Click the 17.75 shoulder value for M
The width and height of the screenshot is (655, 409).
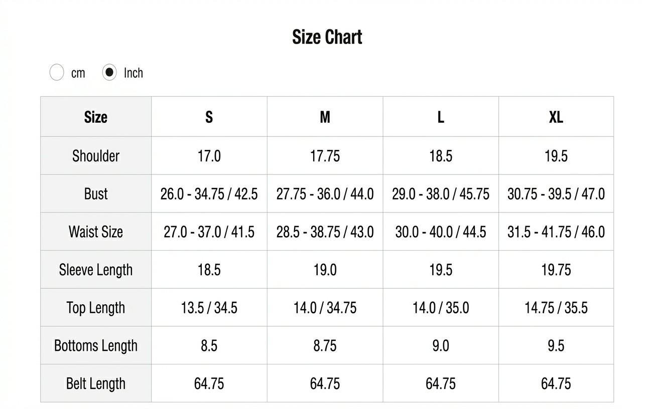pos(325,156)
